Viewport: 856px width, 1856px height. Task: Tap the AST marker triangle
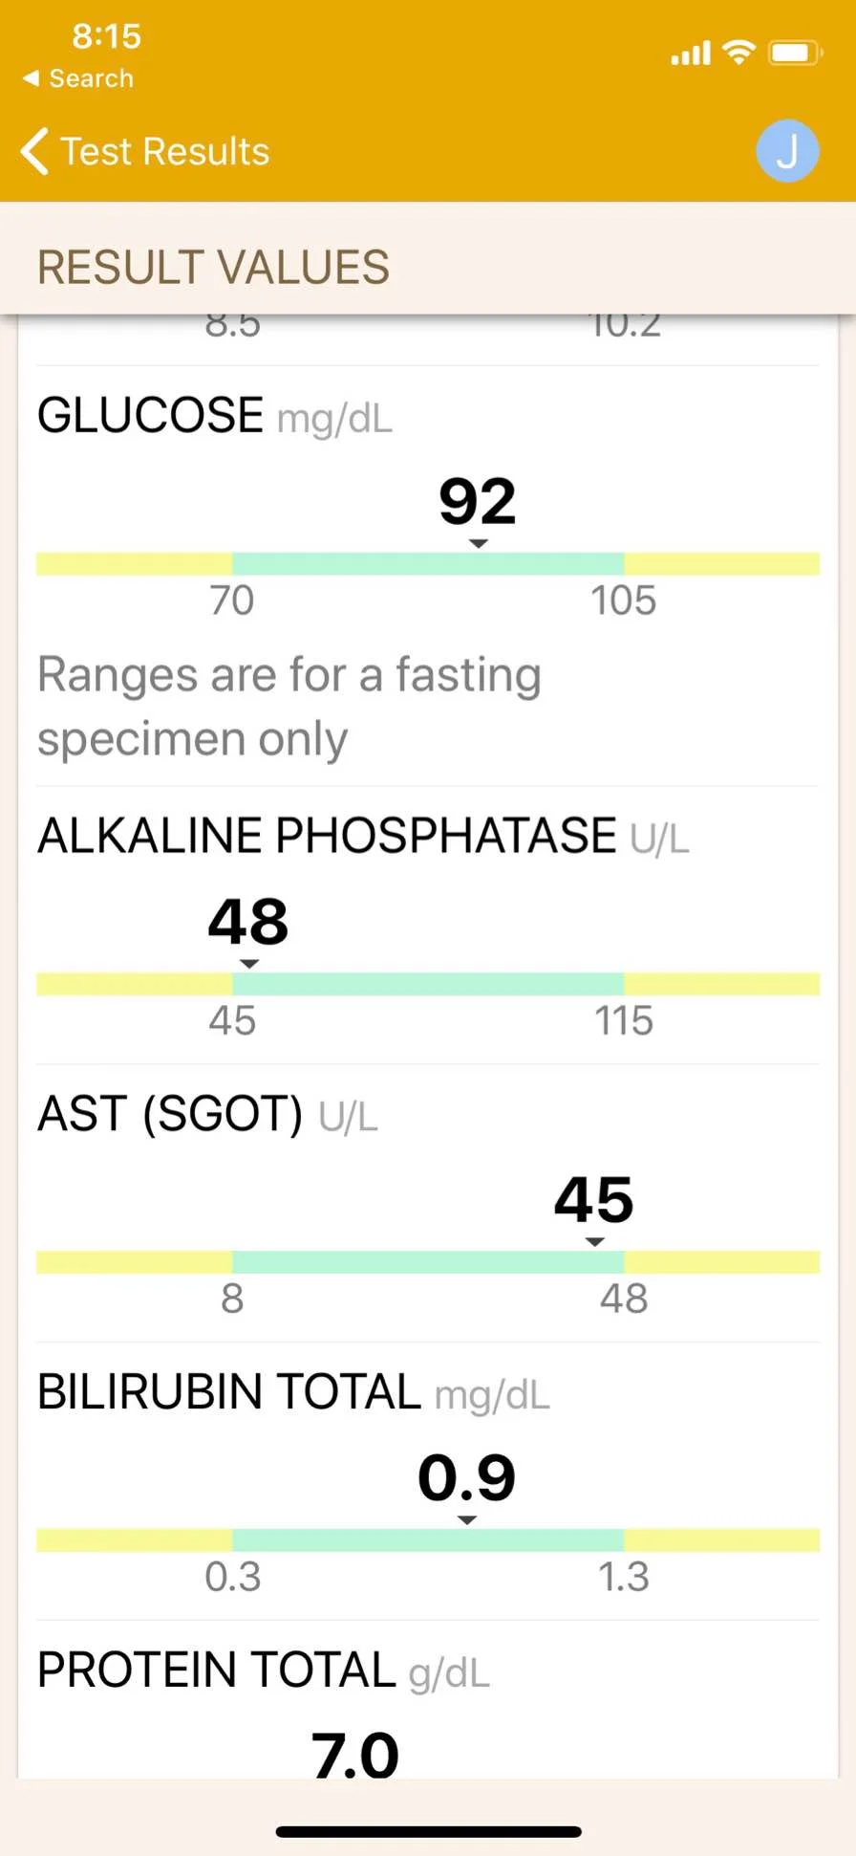tap(594, 1242)
